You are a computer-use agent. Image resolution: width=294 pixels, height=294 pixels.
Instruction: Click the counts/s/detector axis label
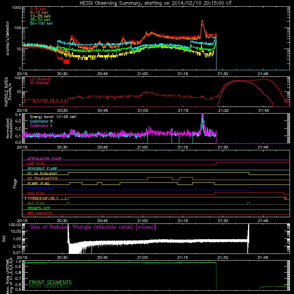[7, 38]
